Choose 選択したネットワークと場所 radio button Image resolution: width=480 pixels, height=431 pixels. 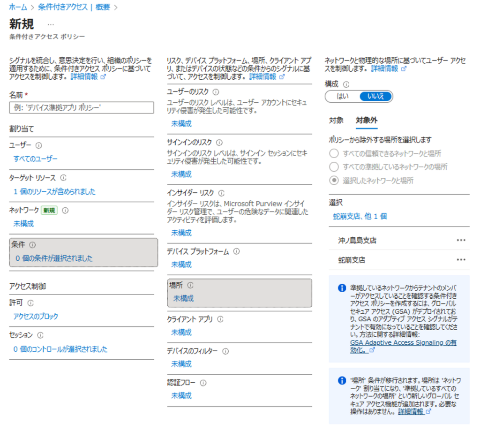[334, 181]
